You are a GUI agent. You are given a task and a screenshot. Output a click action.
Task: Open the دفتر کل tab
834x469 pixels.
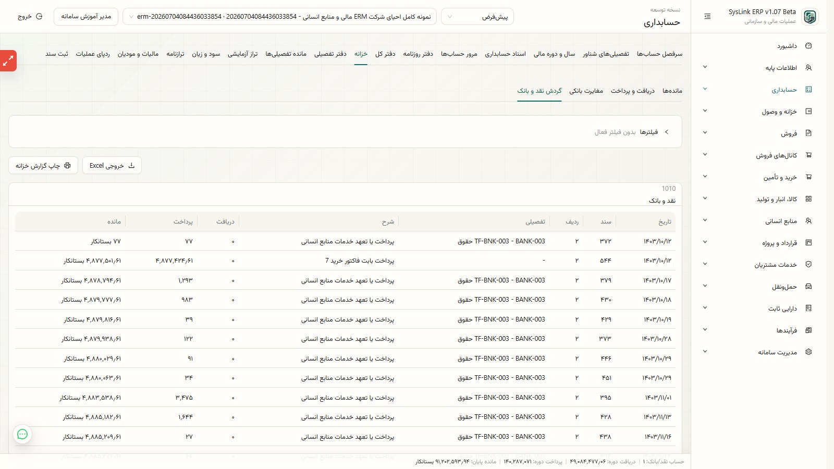click(x=385, y=54)
